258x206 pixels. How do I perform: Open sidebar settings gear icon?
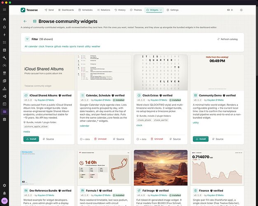[x=5, y=185]
